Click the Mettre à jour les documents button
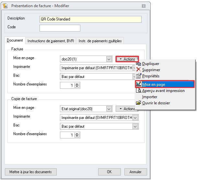Image resolution: width=197 pixels, height=181 pixels. (x=30, y=172)
